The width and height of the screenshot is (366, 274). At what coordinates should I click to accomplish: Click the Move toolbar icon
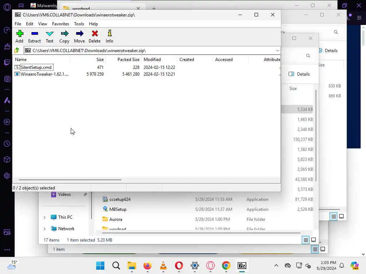click(79, 36)
